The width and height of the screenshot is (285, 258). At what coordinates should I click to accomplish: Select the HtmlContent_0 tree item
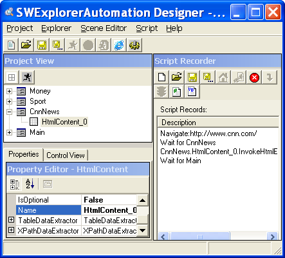click(x=64, y=122)
